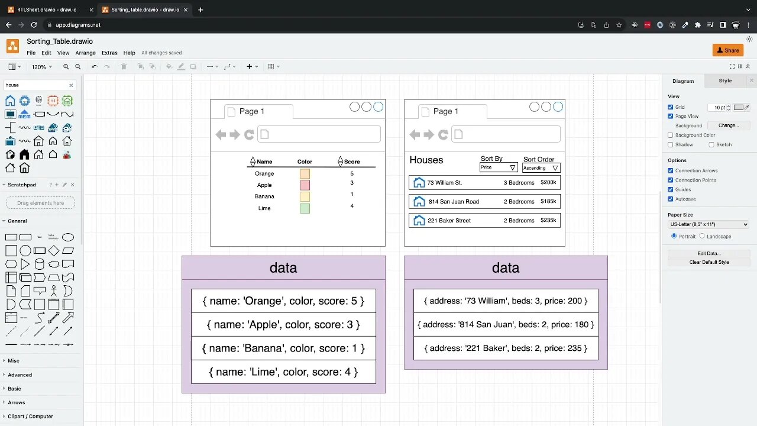The image size is (757, 426).
Task: Open the Edit menu
Action: pos(46,53)
